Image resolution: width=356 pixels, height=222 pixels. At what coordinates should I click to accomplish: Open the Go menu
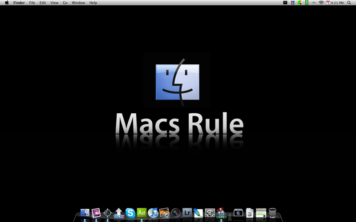65,3
